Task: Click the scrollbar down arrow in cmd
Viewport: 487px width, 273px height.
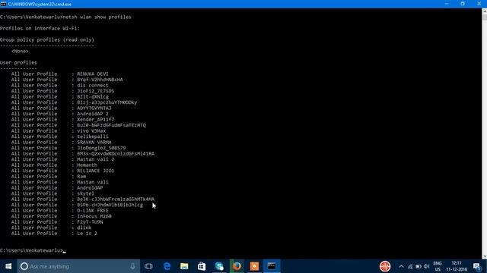Action: (484, 256)
